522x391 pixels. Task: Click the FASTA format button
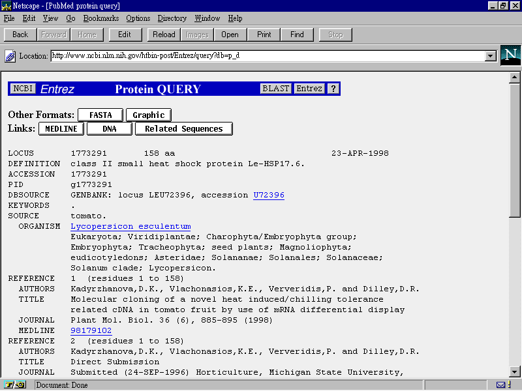(100, 115)
